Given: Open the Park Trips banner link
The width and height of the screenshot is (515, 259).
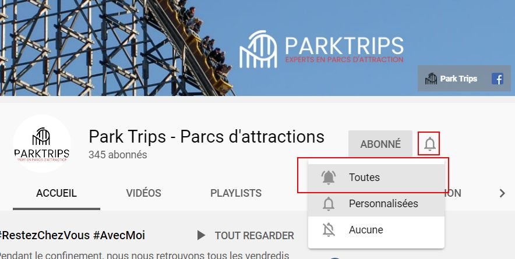Looking at the screenshot, I should (458, 79).
